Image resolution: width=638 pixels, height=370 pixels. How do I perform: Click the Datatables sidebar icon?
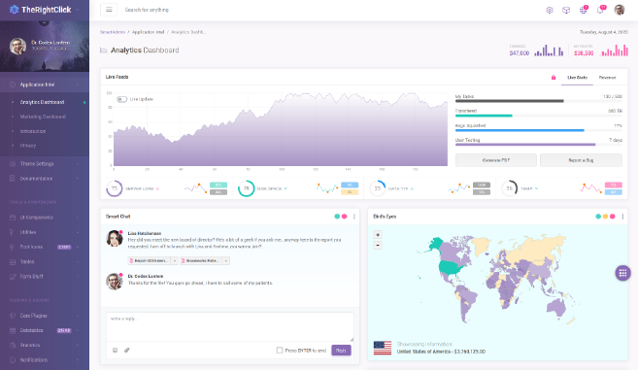[x=13, y=330]
